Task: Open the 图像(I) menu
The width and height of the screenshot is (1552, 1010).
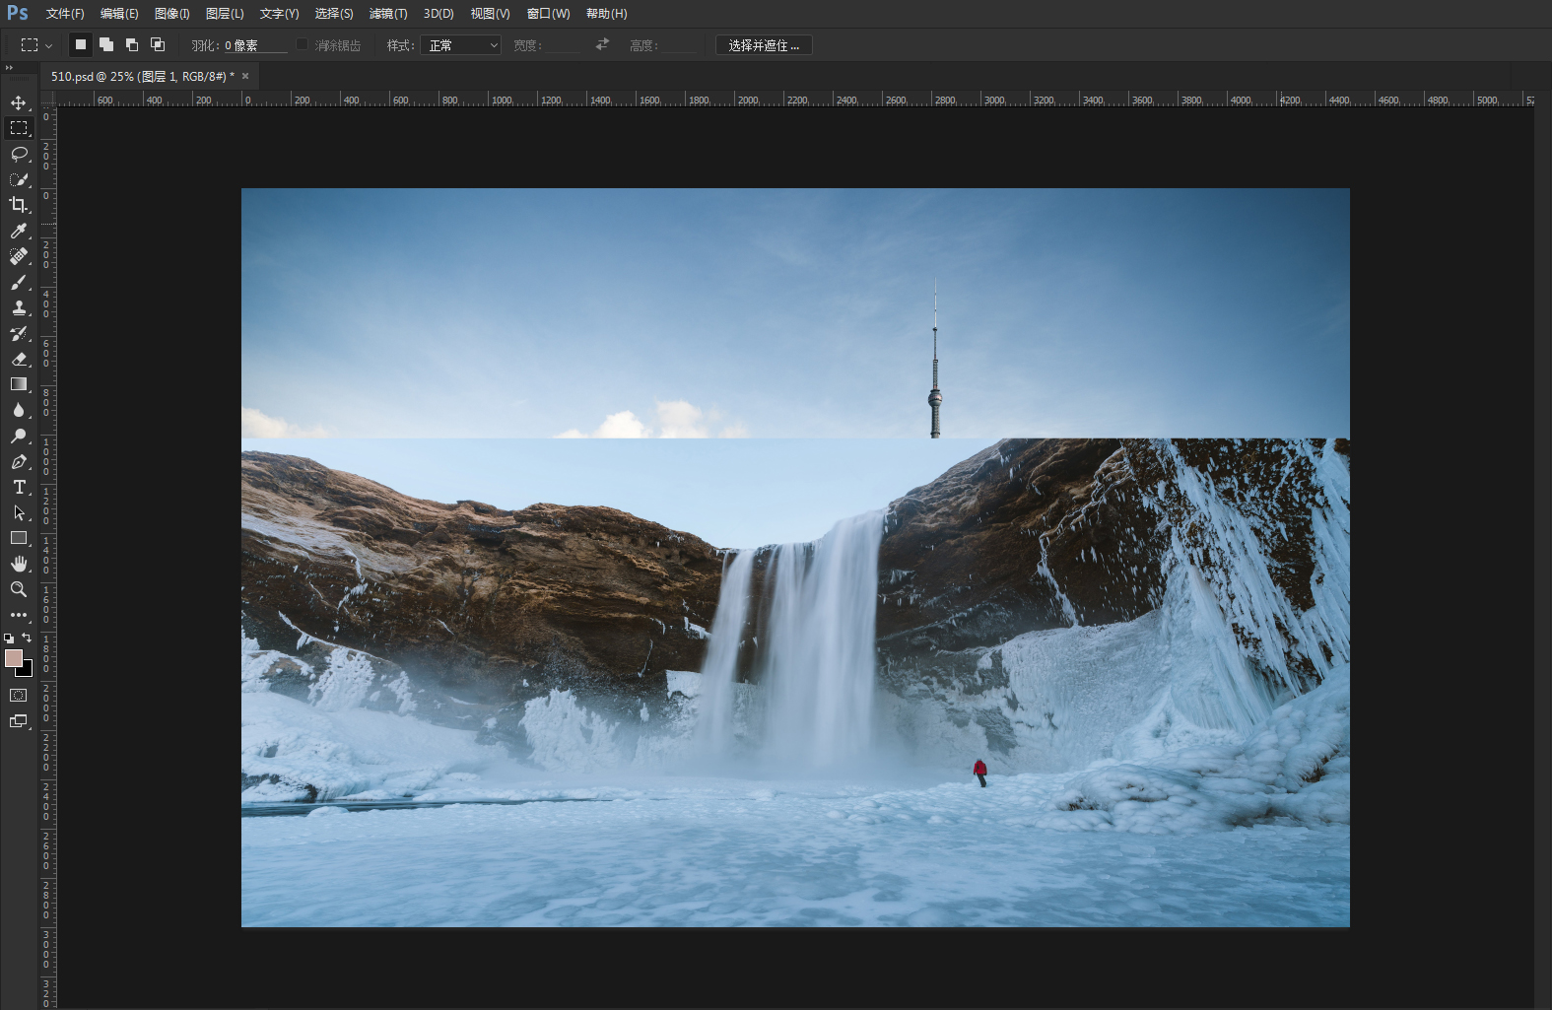Action: pyautogui.click(x=171, y=14)
